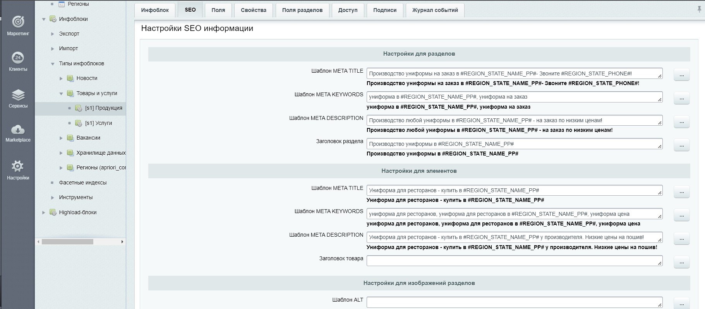
Task: Select [s1] Услуги in the tree
Action: click(98, 123)
